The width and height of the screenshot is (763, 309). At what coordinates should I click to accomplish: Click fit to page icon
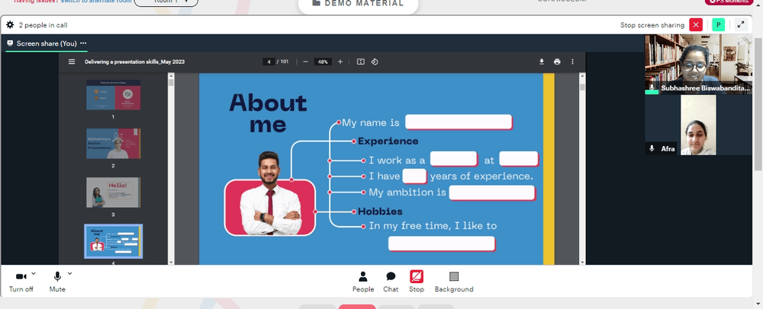click(361, 62)
